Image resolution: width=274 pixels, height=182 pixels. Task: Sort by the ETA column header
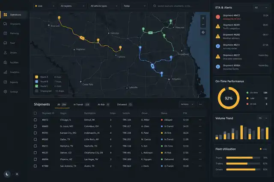click(185, 113)
